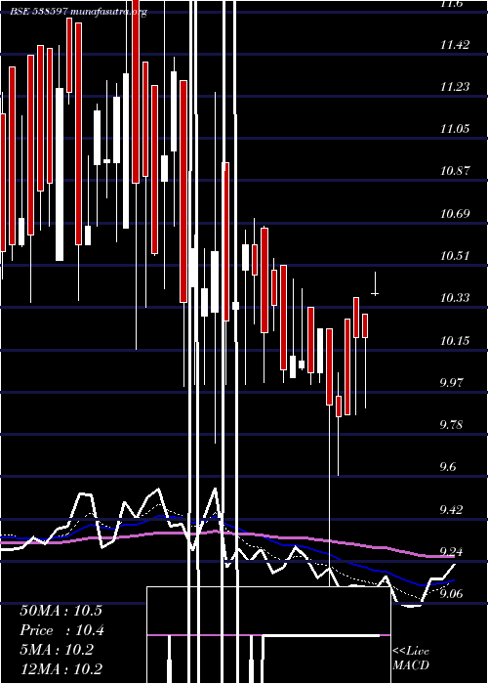Viewport: 488px width, 684px height.
Task: Click the 11.42 price axis label
Action: coord(455,45)
